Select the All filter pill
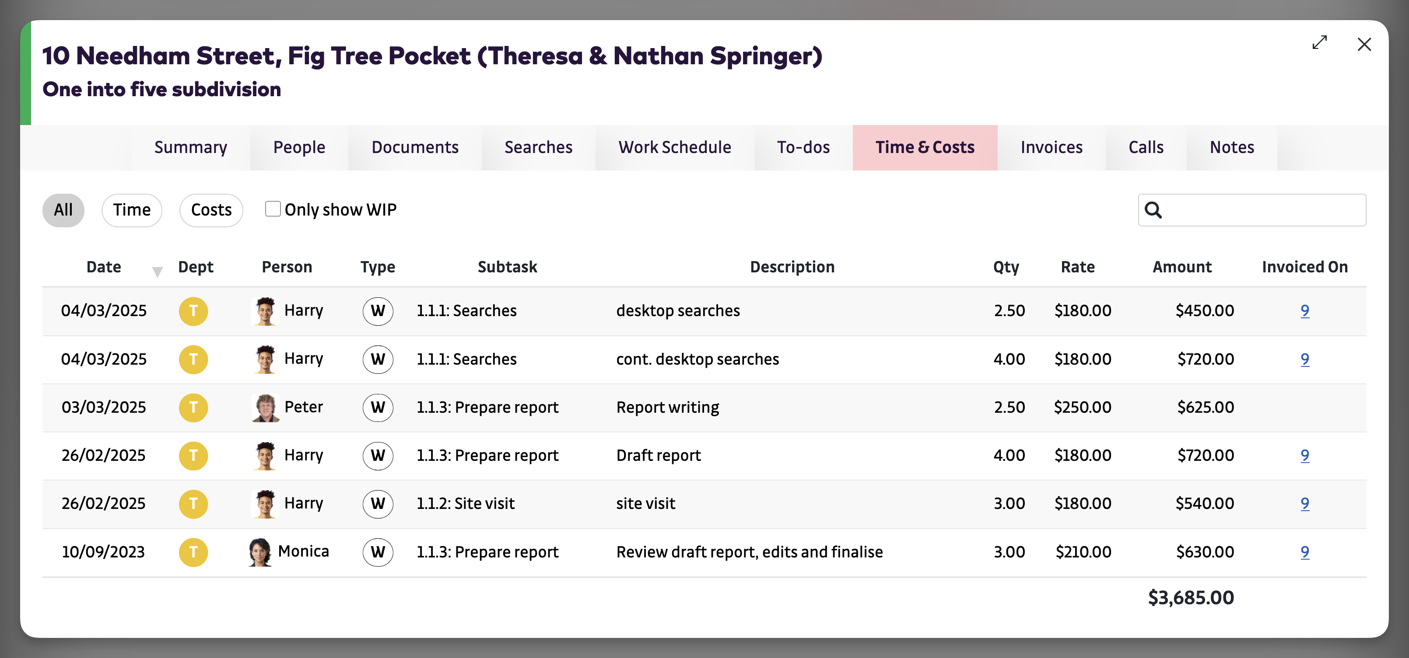The image size is (1409, 658). click(x=63, y=210)
